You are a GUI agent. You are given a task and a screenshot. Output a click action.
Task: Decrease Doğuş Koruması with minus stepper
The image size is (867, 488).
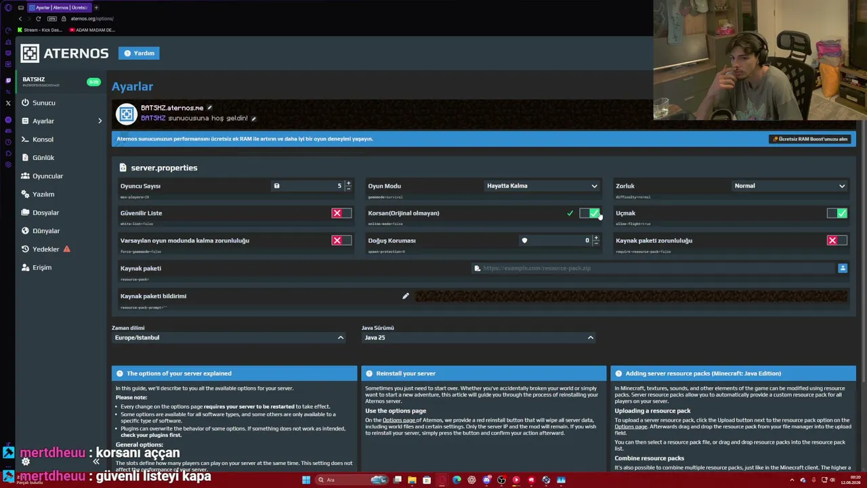[595, 243]
